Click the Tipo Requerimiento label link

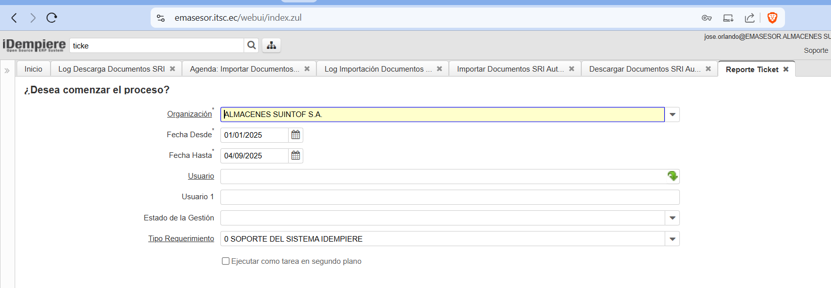coord(181,239)
